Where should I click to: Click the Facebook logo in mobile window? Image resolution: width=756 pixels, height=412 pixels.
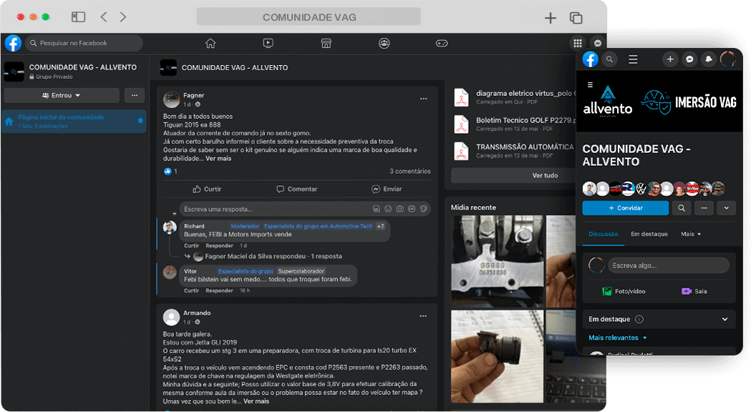point(590,59)
